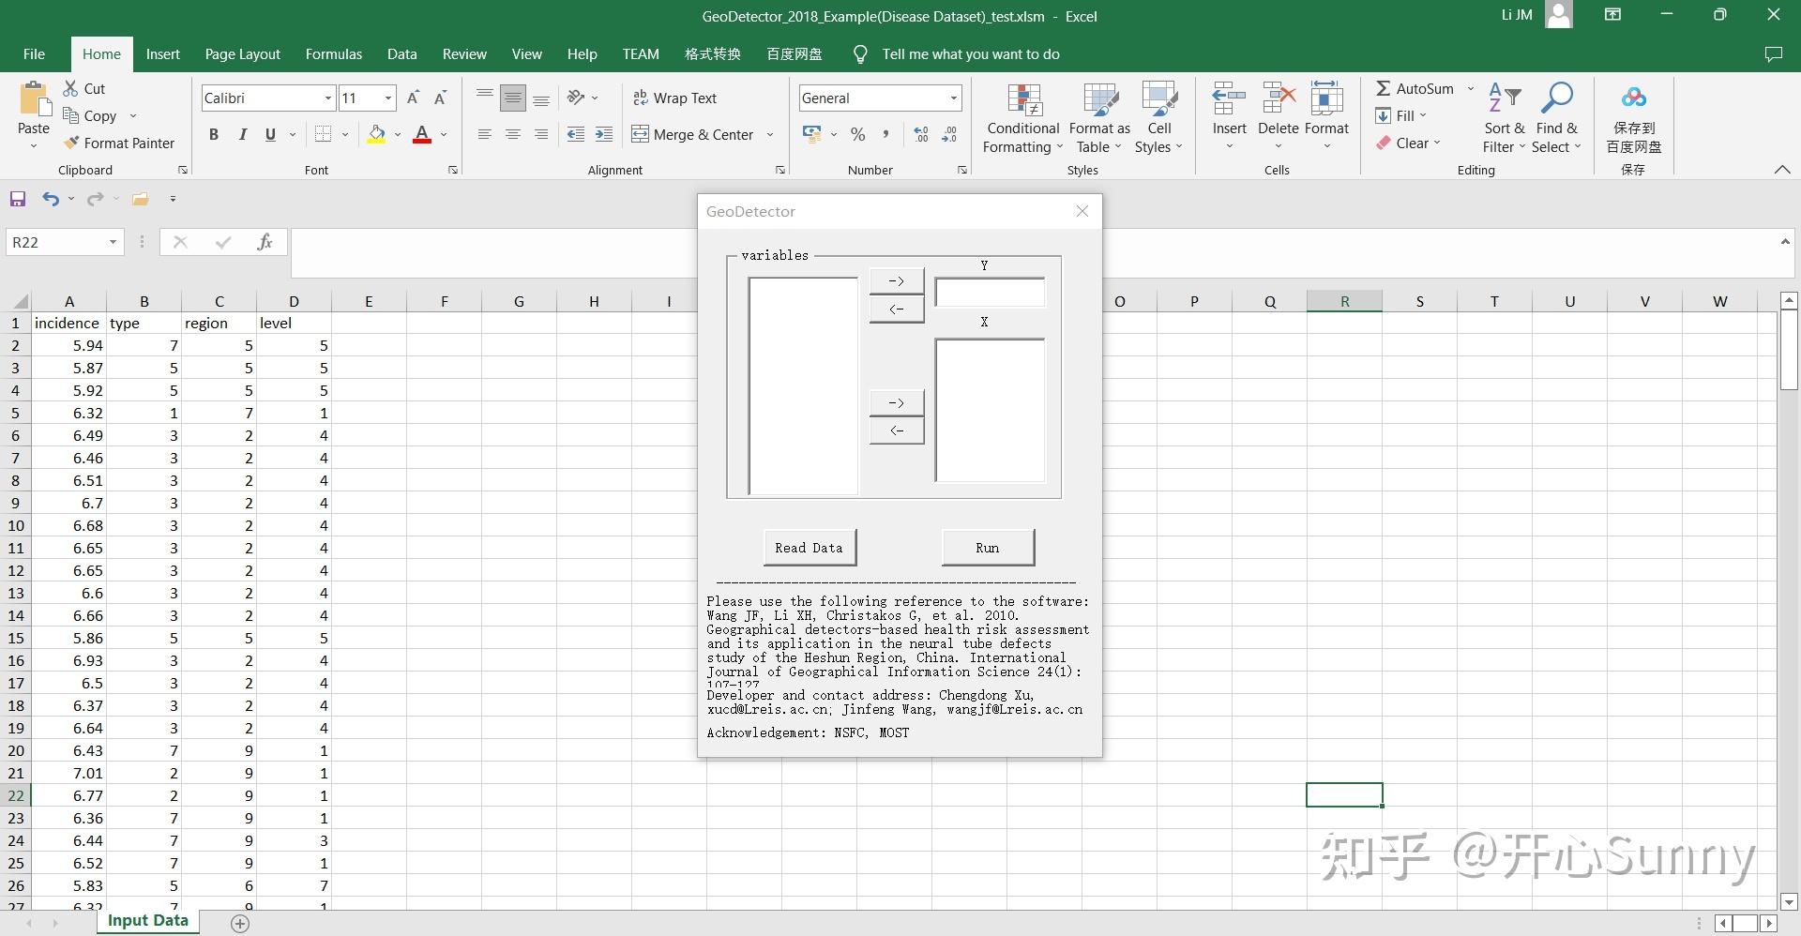The image size is (1801, 936).
Task: Pick a fill color from the paint bucket
Action: tap(376, 134)
